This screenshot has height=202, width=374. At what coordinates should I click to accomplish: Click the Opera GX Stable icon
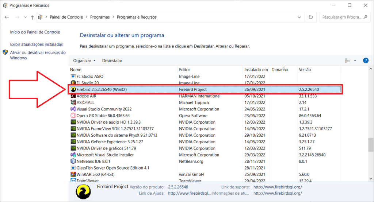click(x=73, y=116)
